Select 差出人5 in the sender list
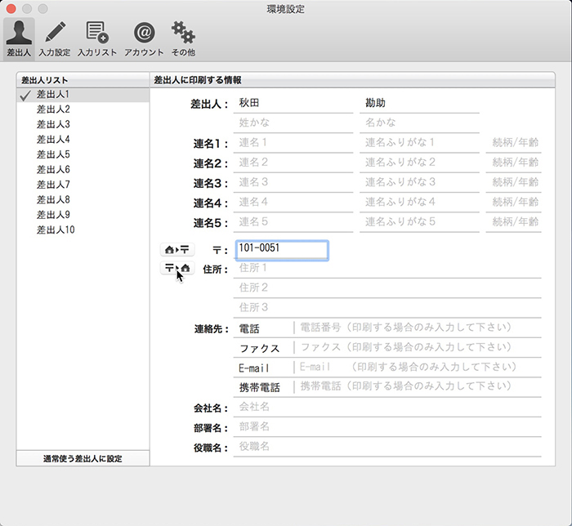 [x=54, y=154]
